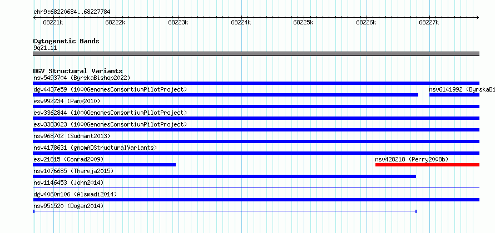The image size is (495, 233).
Task: Open the nsv6141992 variant label
Action: point(462,89)
